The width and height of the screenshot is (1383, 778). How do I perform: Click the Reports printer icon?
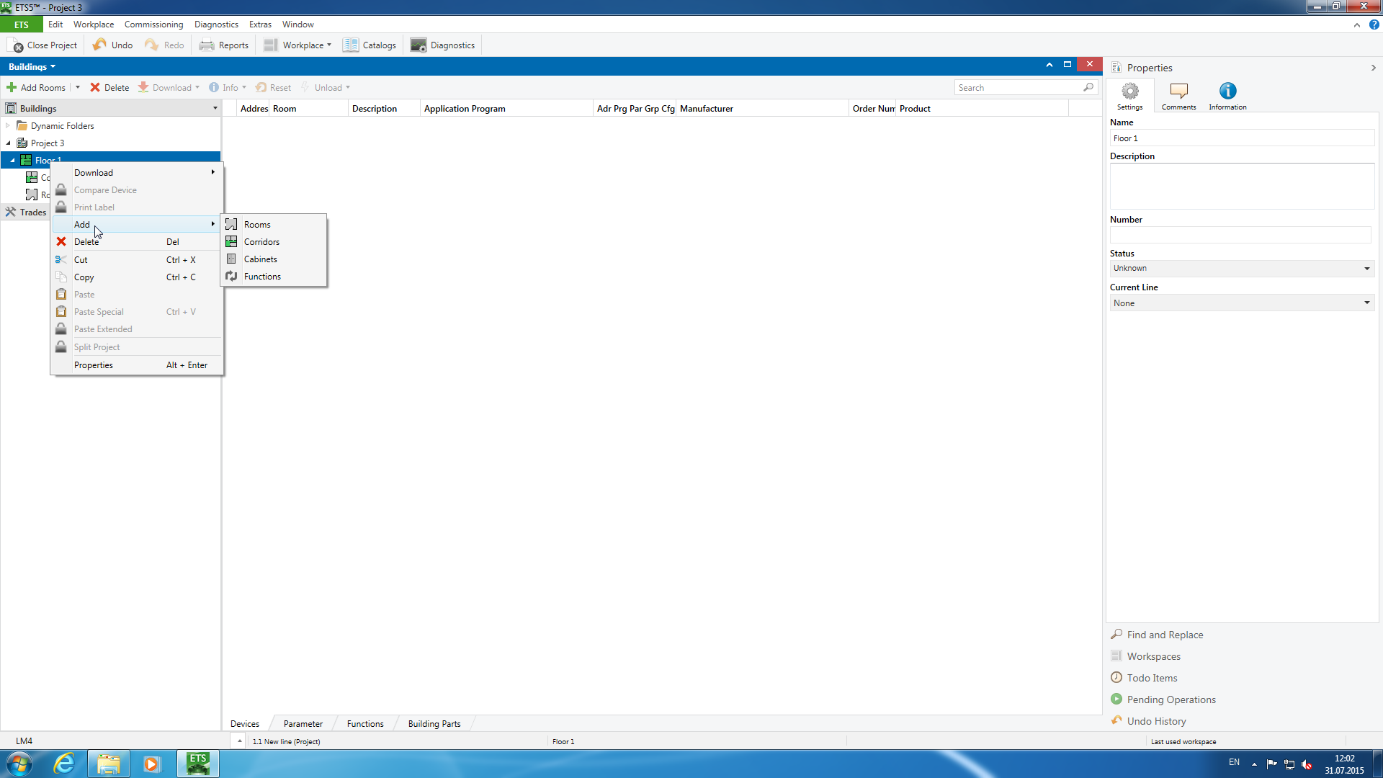tap(207, 45)
